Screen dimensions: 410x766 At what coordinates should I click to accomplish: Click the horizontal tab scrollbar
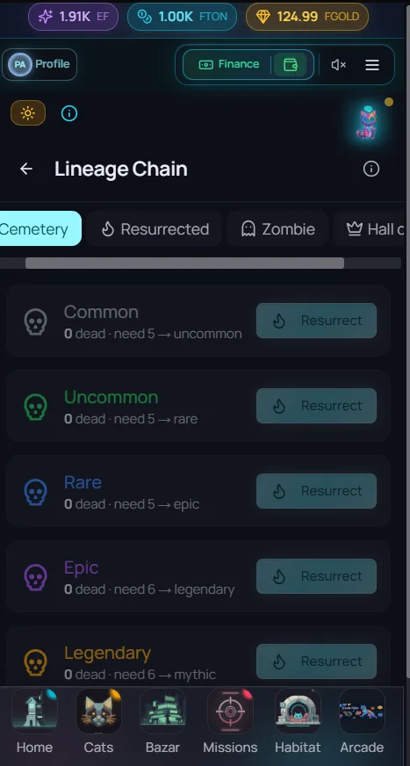click(184, 264)
